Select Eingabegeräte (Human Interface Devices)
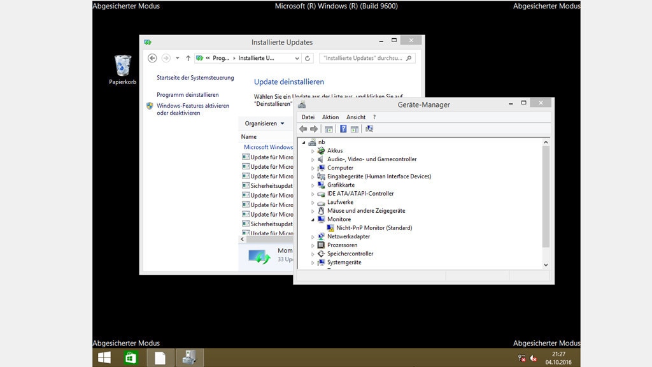The image size is (652, 367). 379,176
